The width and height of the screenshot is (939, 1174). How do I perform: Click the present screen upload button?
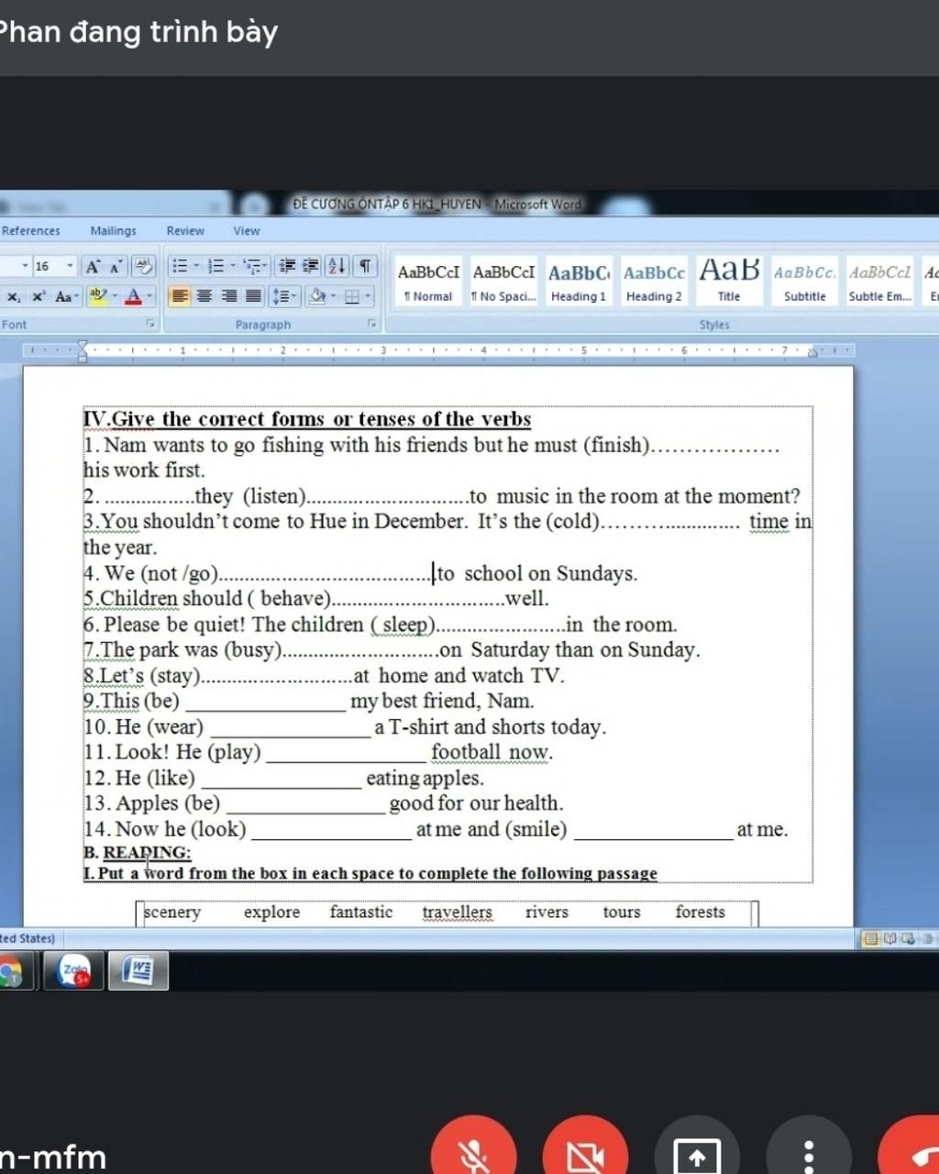(x=696, y=1155)
